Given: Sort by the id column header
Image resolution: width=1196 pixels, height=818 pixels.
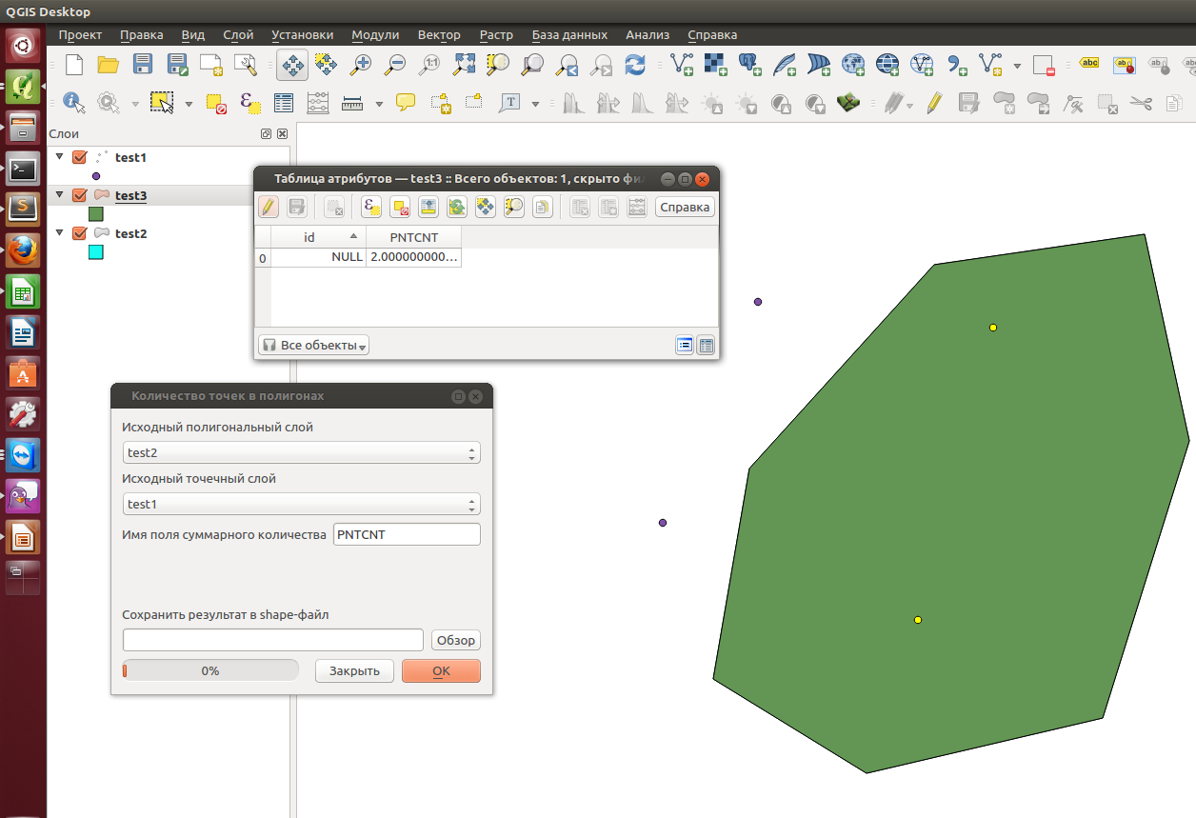Looking at the screenshot, I should (318, 237).
